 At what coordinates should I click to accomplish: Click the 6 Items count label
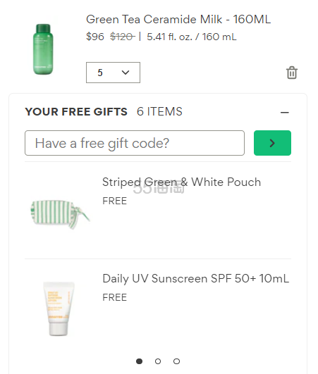pos(159,111)
